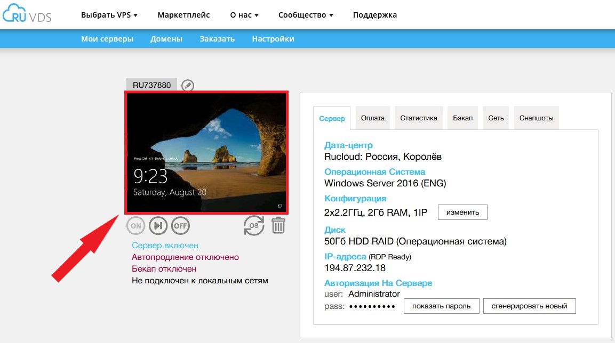
Task: Open the Сообщество dropdown
Action: (x=305, y=15)
